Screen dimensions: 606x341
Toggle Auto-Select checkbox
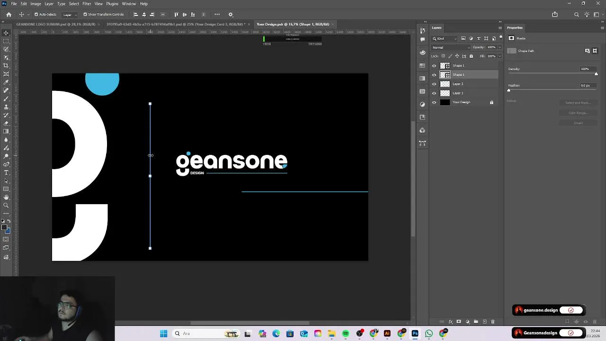coord(36,15)
